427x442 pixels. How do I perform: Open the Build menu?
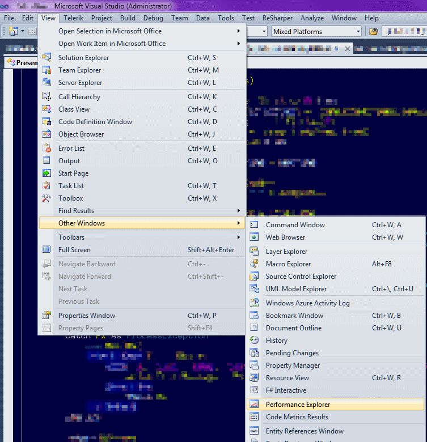click(x=128, y=18)
